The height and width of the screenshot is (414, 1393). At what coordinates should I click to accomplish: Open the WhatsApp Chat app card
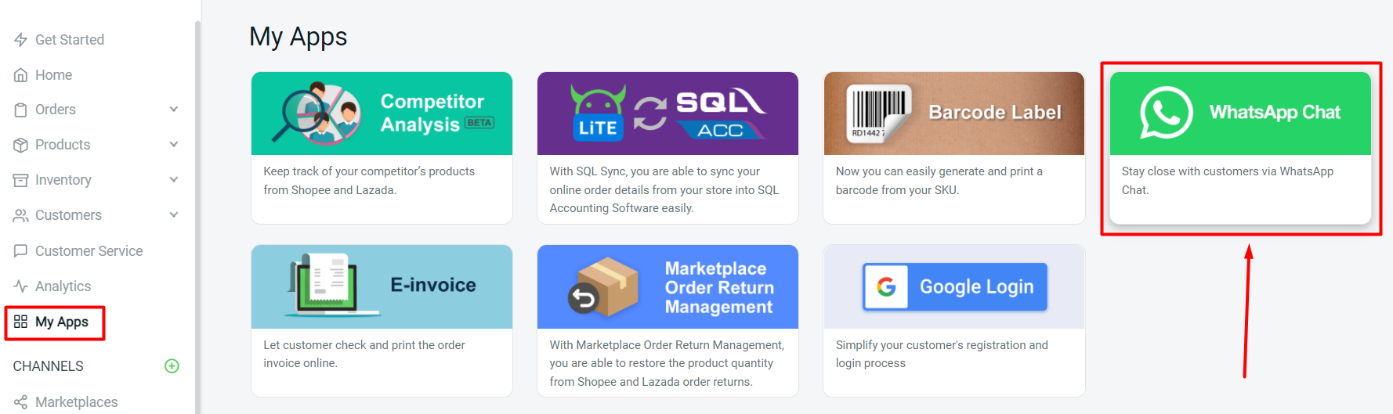(1240, 148)
